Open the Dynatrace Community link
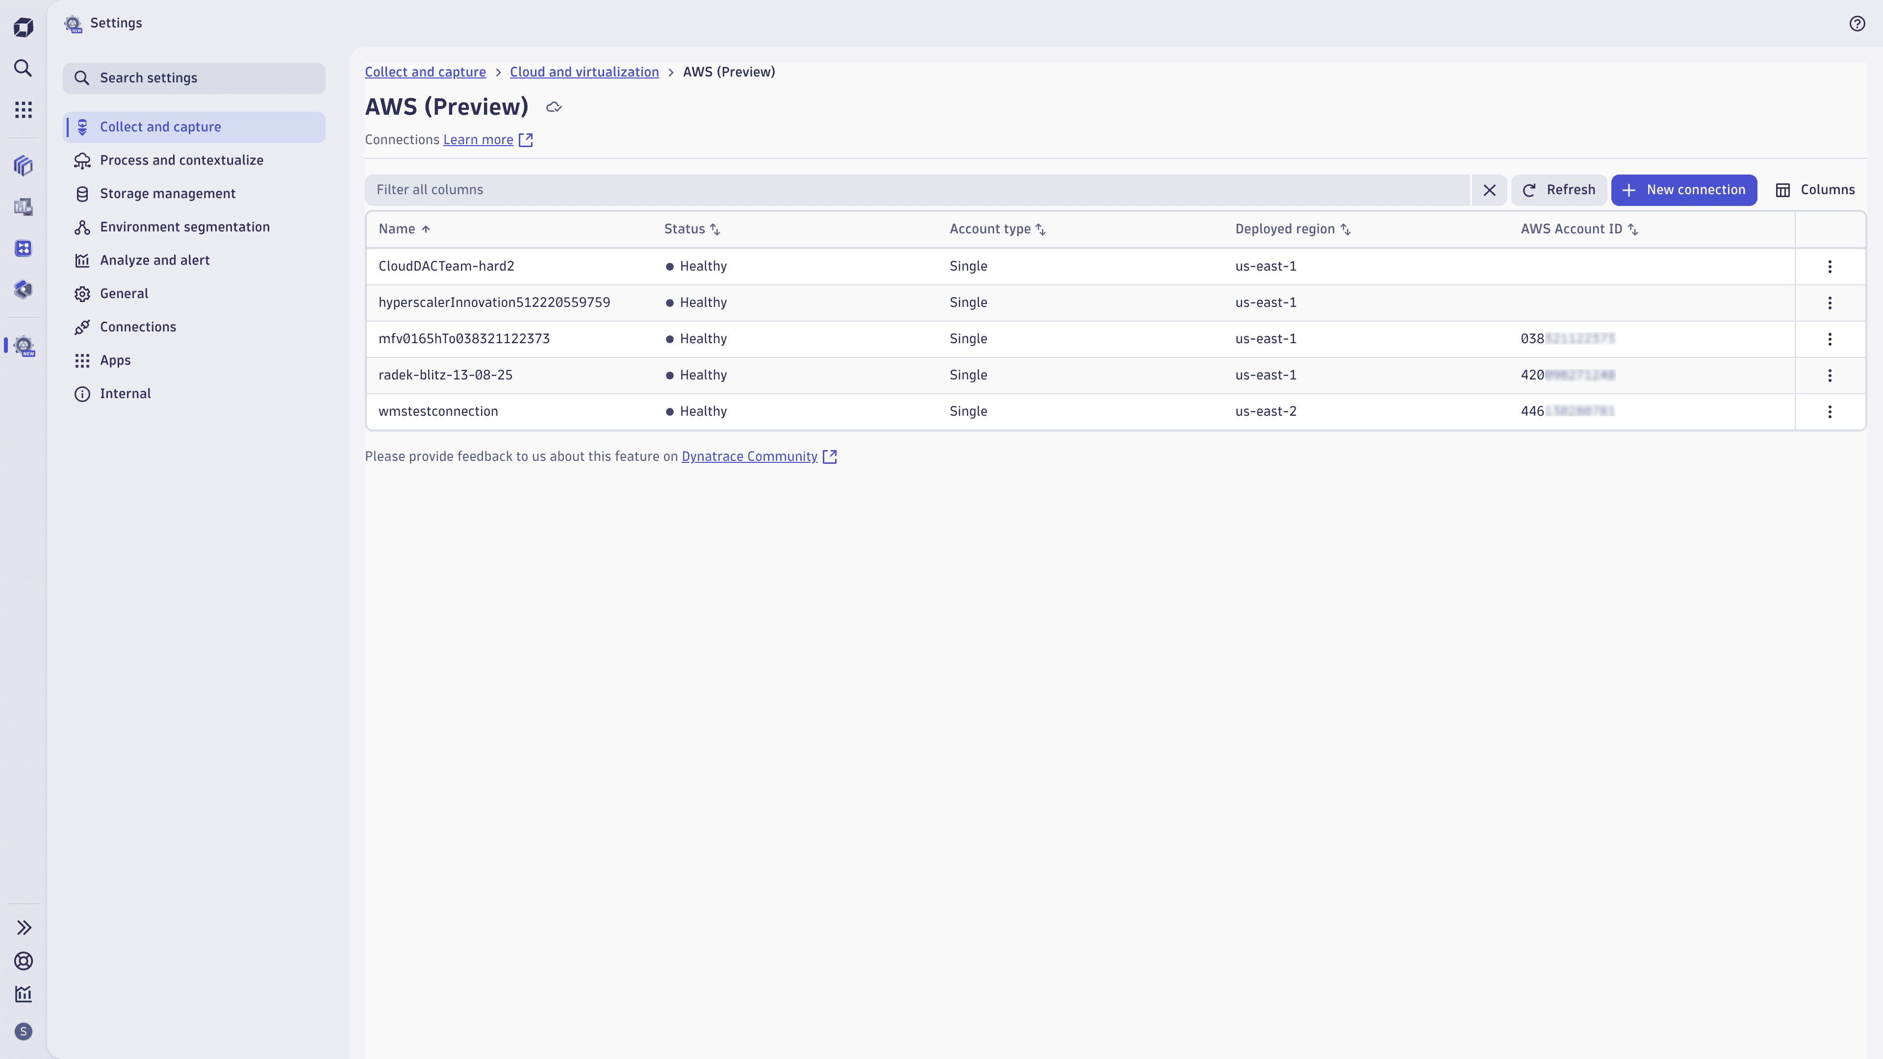The image size is (1883, 1059). tap(749, 457)
